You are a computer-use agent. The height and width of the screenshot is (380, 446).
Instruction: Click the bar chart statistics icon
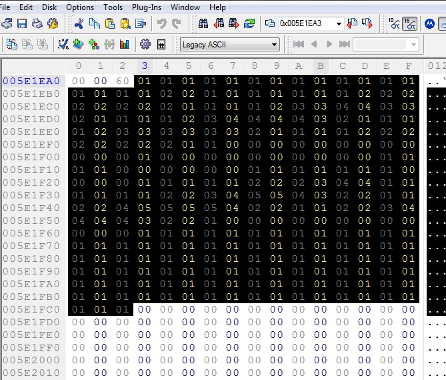[x=124, y=45]
